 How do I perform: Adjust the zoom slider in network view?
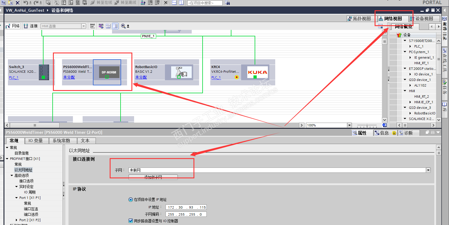367,125
